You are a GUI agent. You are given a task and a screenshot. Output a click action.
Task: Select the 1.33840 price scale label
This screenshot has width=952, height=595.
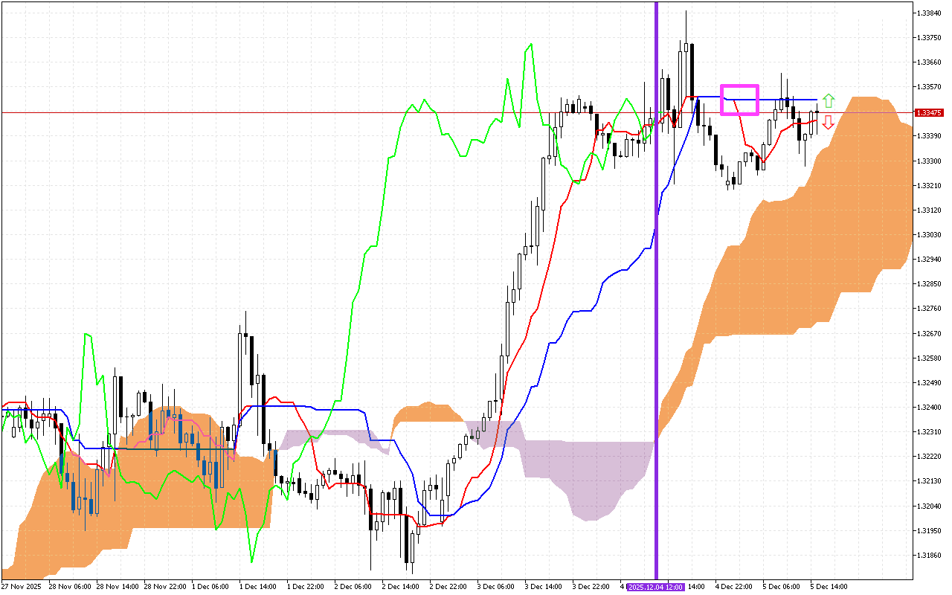(x=929, y=12)
